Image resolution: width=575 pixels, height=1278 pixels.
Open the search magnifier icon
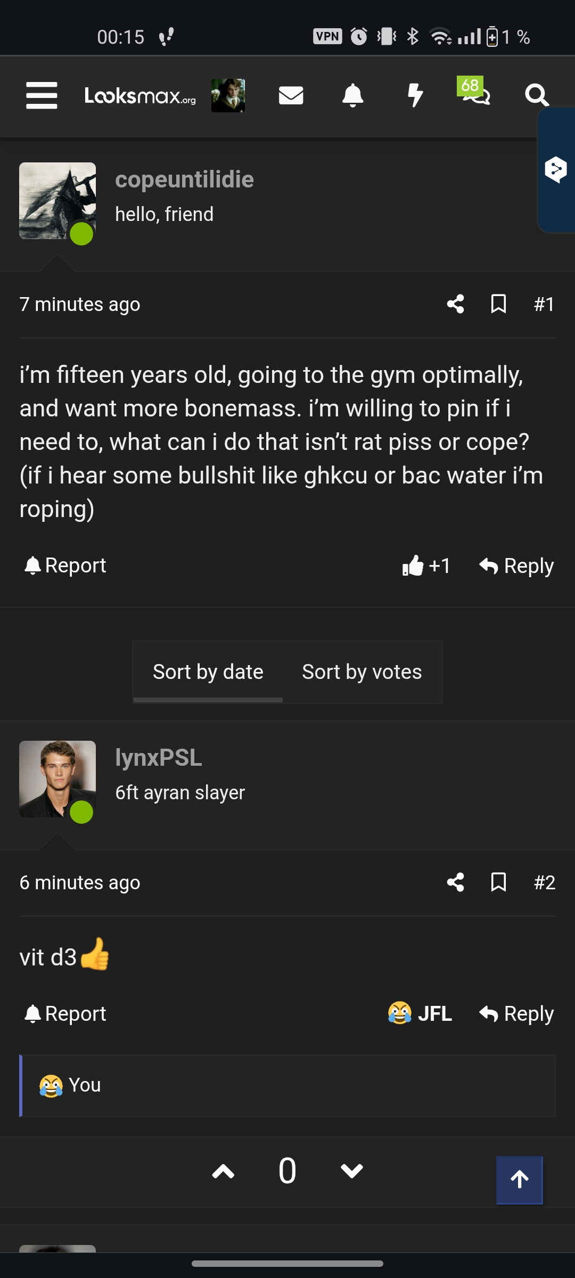pyautogui.click(x=536, y=96)
